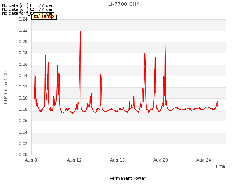Click the Time axis title
Viewport: 249px width, 186px height.
(x=220, y=166)
